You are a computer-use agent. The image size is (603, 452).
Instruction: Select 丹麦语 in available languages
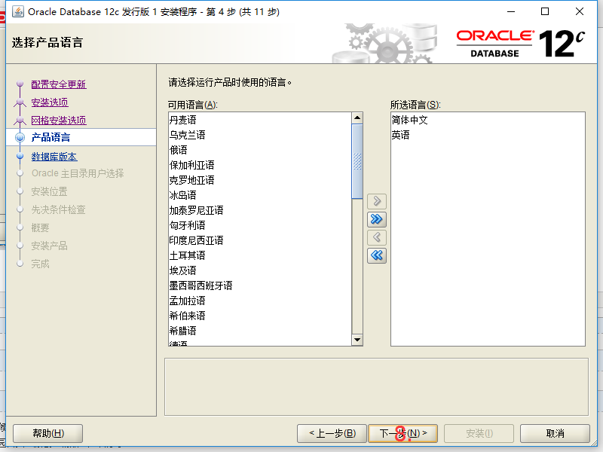[x=260, y=120]
